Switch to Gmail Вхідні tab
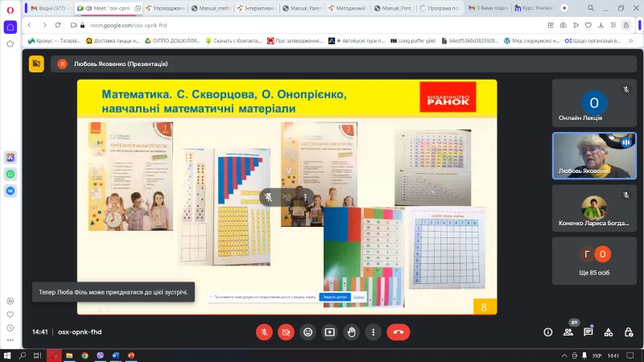 click(49, 8)
